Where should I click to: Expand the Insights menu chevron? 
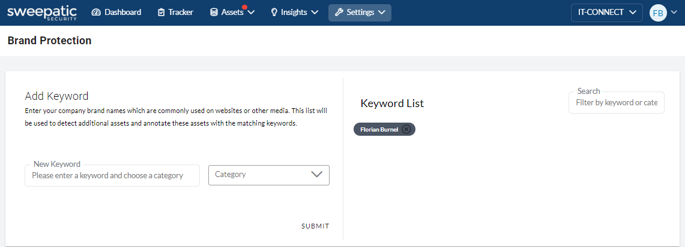coord(315,13)
